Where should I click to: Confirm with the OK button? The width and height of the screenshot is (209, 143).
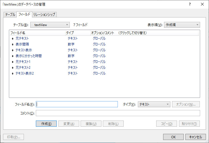pos(173,137)
